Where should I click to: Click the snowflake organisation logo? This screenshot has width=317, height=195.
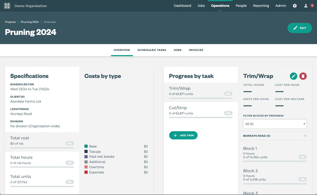[x=7, y=6]
